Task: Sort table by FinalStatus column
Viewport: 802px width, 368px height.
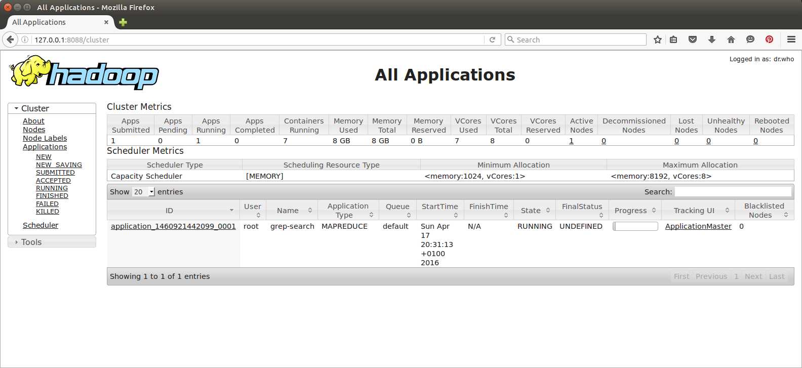Action: (582, 210)
